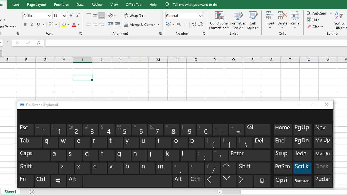This screenshot has height=195, width=347.
Task: Click Insert Function fx button
Action: point(38,43)
